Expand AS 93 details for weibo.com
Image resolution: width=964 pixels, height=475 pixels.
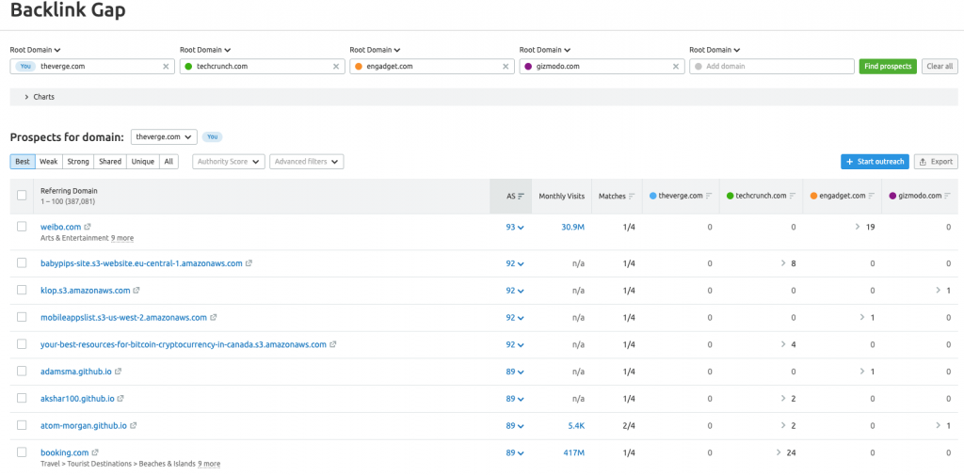click(515, 227)
